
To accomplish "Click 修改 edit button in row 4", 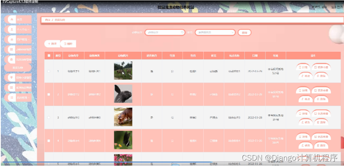I will point(306,145).
